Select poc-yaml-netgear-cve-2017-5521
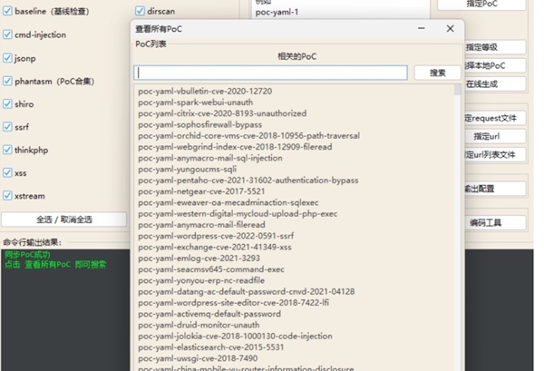This screenshot has height=371, width=544. pyautogui.click(x=201, y=191)
